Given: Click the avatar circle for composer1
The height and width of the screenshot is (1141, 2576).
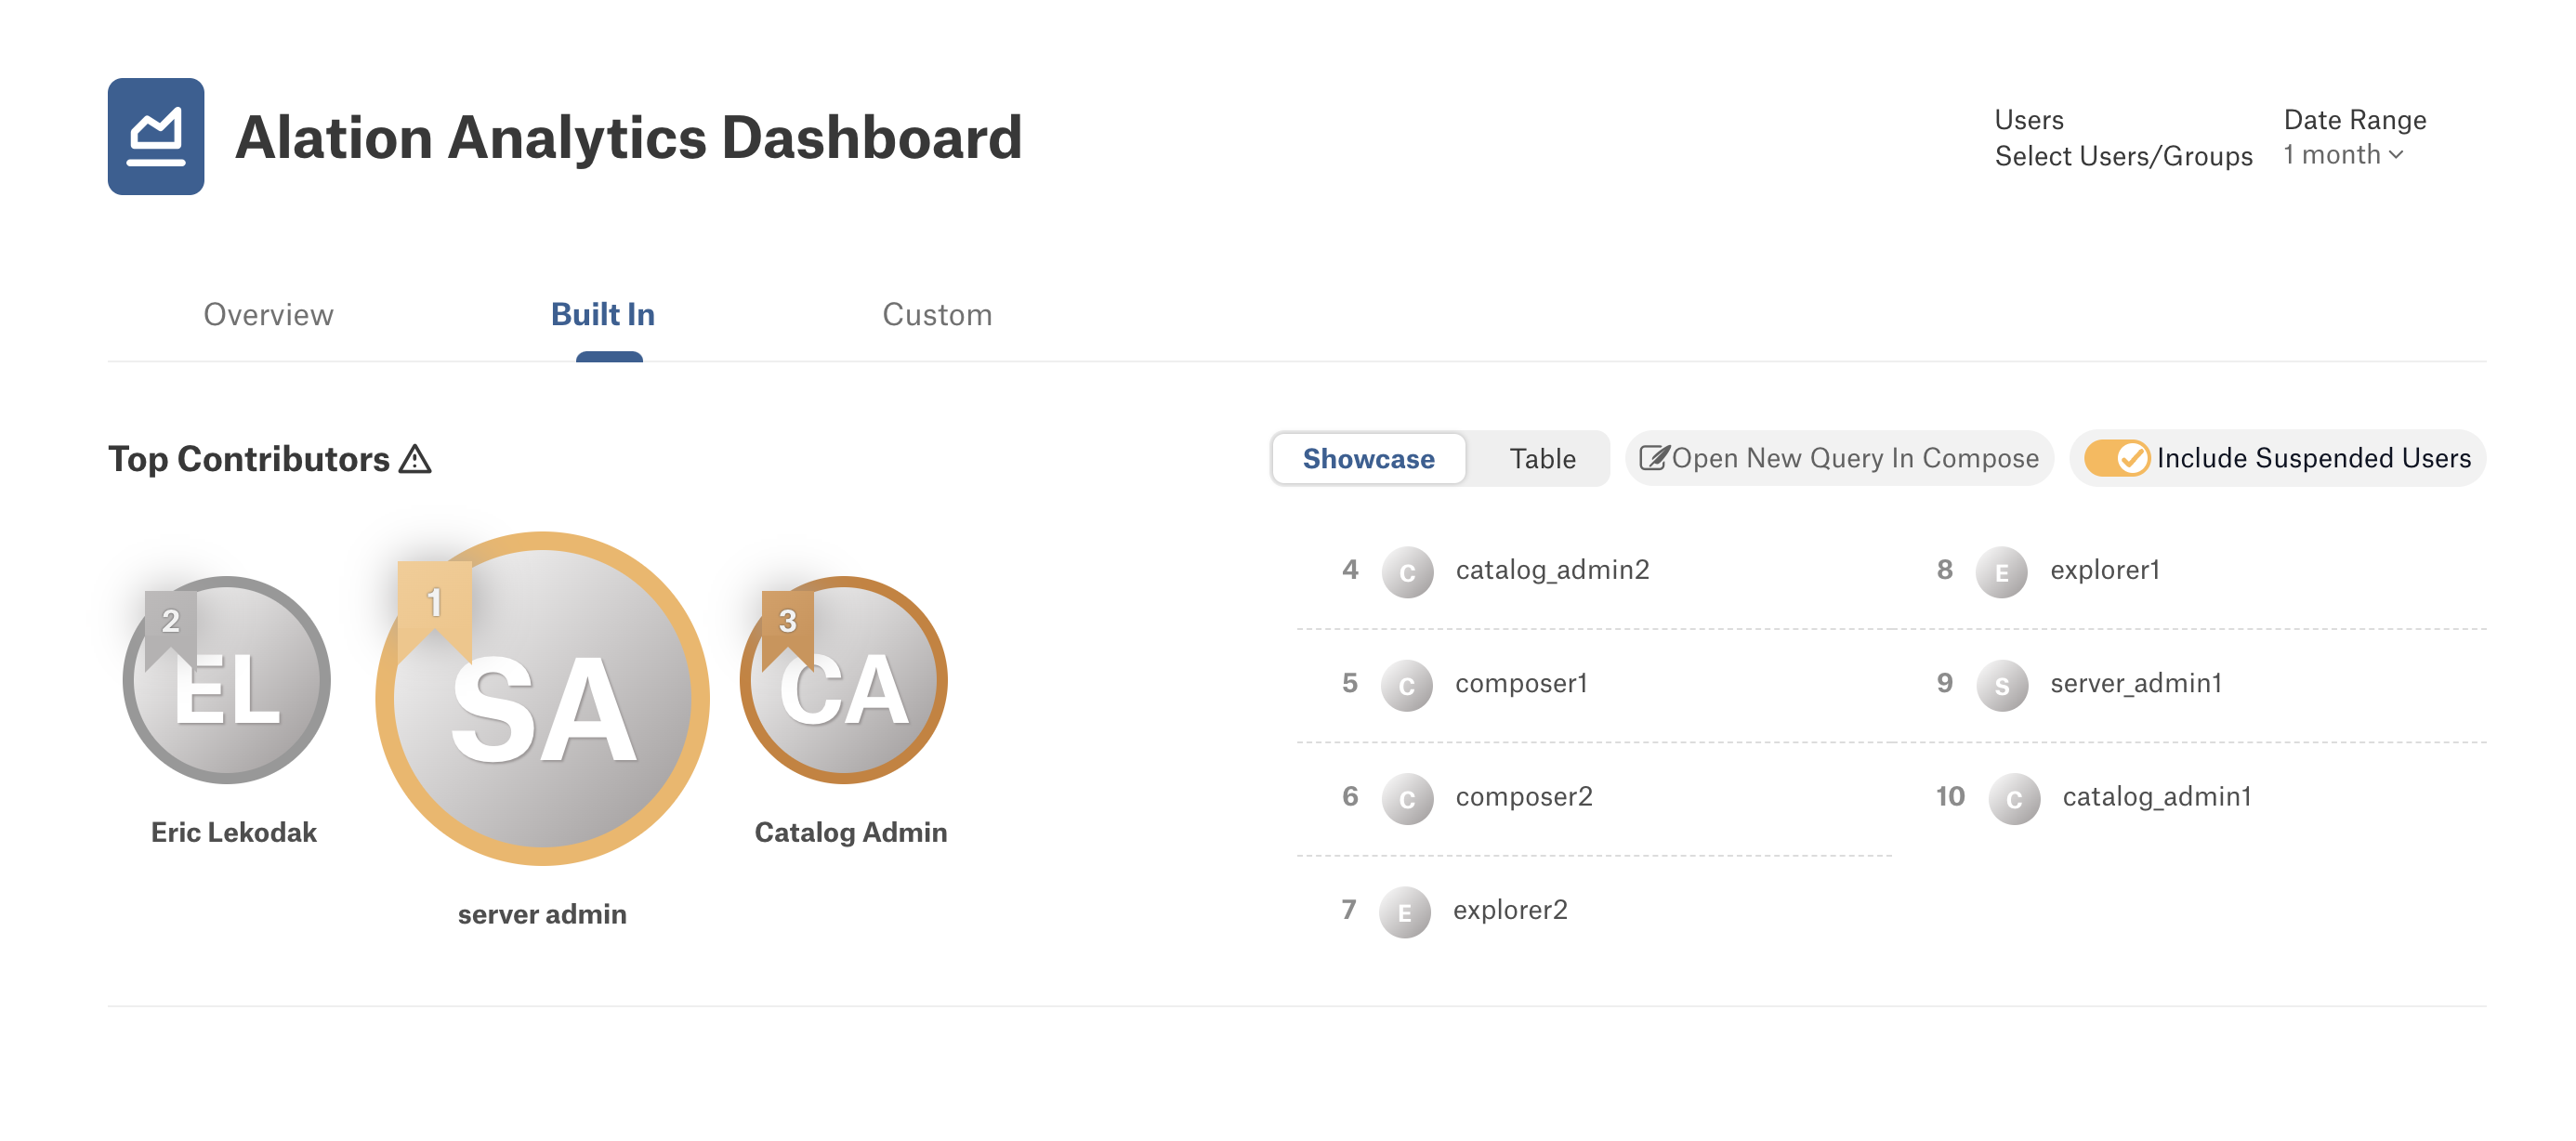Looking at the screenshot, I should pos(1407,685).
